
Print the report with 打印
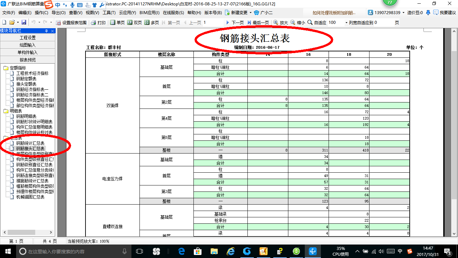(98, 23)
